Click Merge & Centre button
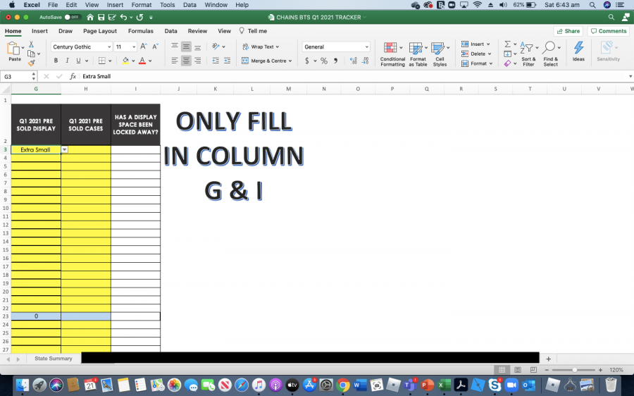634x396 pixels. pos(266,61)
